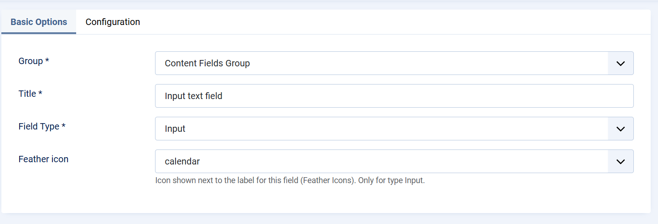This screenshot has width=658, height=224.
Task: Open the Configuration tab
Action: [x=113, y=22]
